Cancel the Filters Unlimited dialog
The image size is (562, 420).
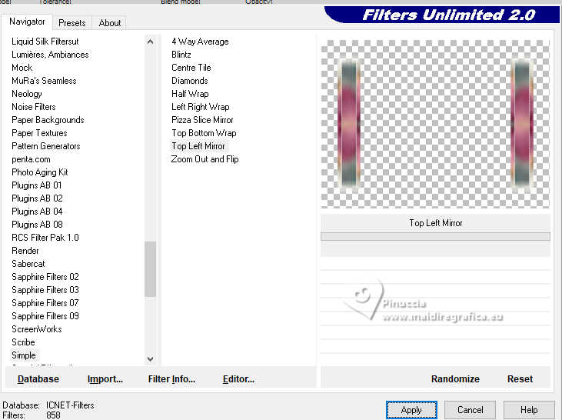click(471, 410)
